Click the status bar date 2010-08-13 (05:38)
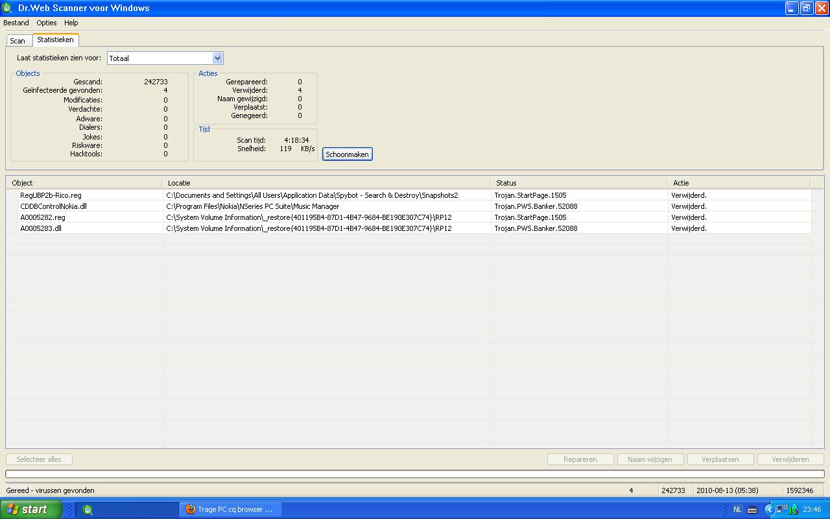This screenshot has height=519, width=830. coord(728,490)
